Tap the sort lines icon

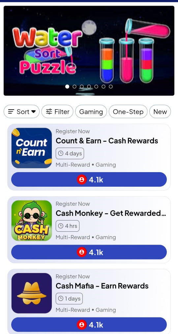click(11, 112)
